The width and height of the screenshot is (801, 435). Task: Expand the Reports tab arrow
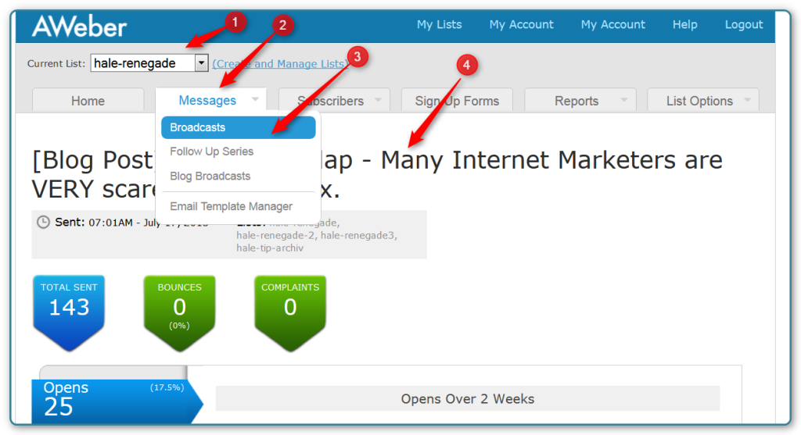click(623, 99)
